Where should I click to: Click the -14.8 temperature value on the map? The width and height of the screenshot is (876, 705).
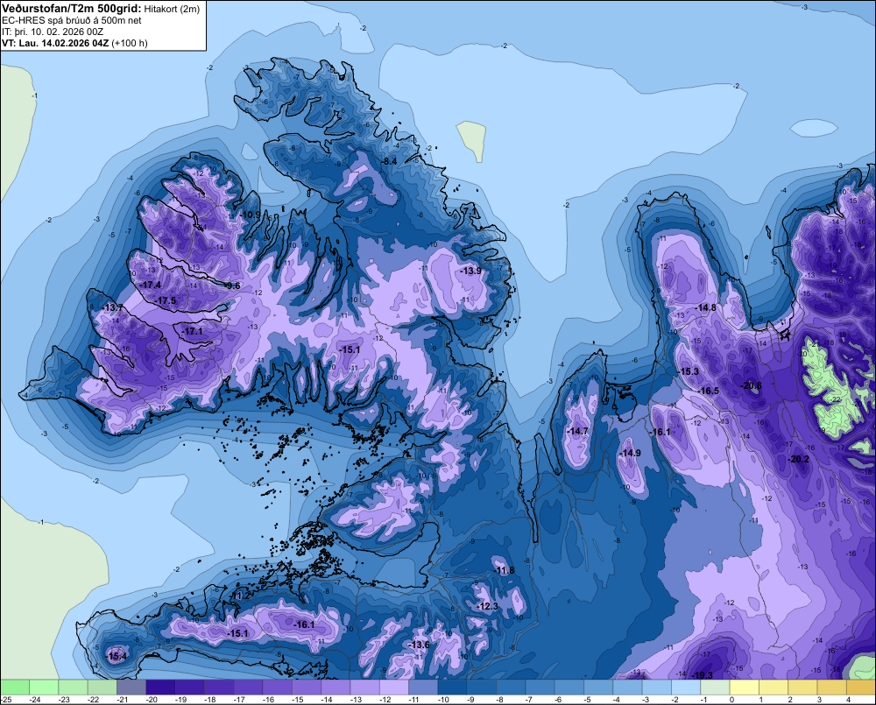tap(705, 307)
